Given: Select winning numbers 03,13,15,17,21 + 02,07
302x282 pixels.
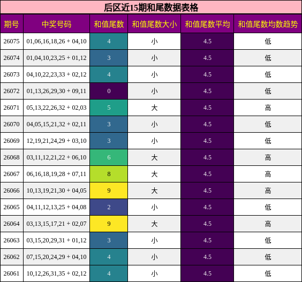Looking at the screenshot, I should point(56,224).
